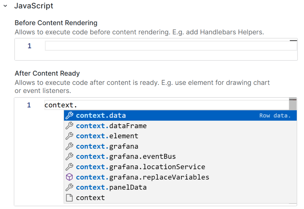Open the chevron next to JavaScript heading
The image size is (304, 209).
coord(5,6)
